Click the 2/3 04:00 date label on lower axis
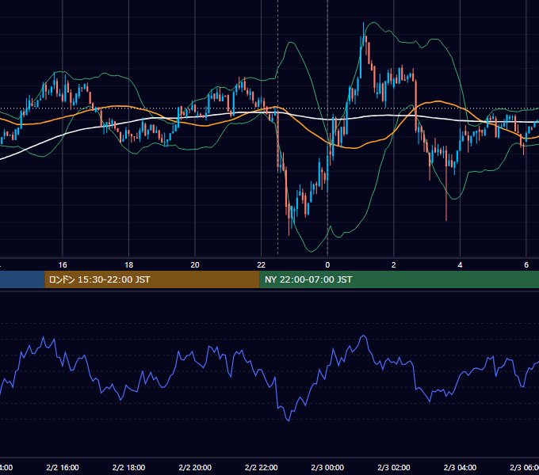This screenshot has width=539, height=475. (x=460, y=467)
